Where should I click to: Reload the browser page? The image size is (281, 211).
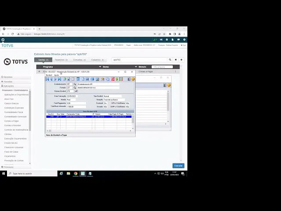click(13, 34)
